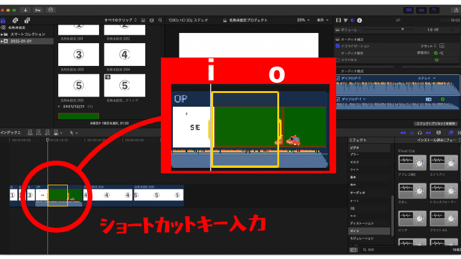Open the フラット equalizer preset dropdown
Viewport: 461px width, 259px height.
click(428, 46)
